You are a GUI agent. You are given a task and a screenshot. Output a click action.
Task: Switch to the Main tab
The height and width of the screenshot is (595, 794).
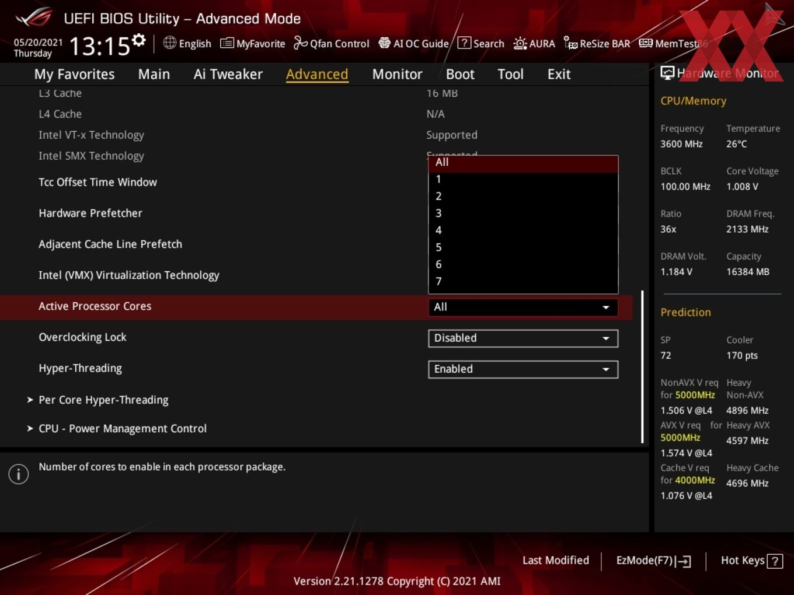(x=154, y=74)
